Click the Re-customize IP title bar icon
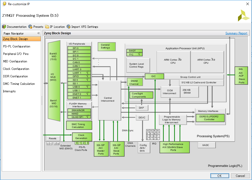Screen dimensions: 252x180 pyautogui.click(x=4, y=4)
